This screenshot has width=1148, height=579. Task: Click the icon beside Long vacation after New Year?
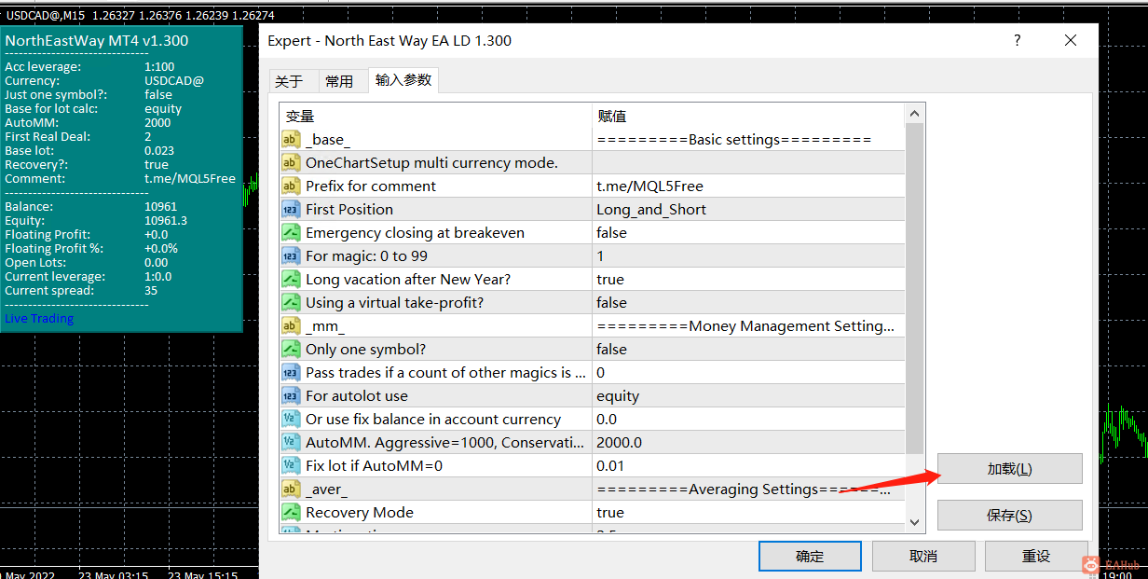(291, 280)
